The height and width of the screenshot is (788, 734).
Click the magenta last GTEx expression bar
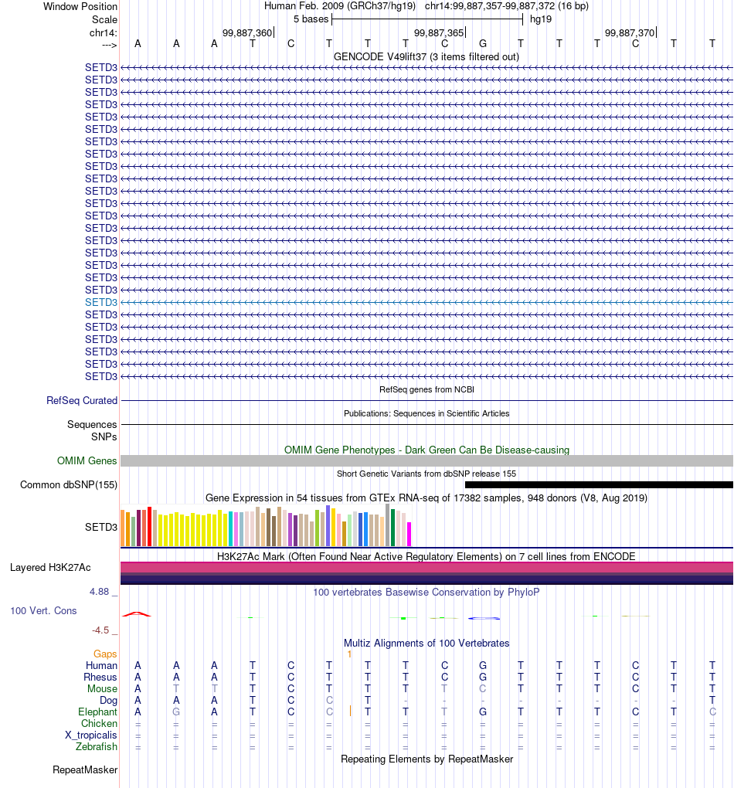pos(409,534)
